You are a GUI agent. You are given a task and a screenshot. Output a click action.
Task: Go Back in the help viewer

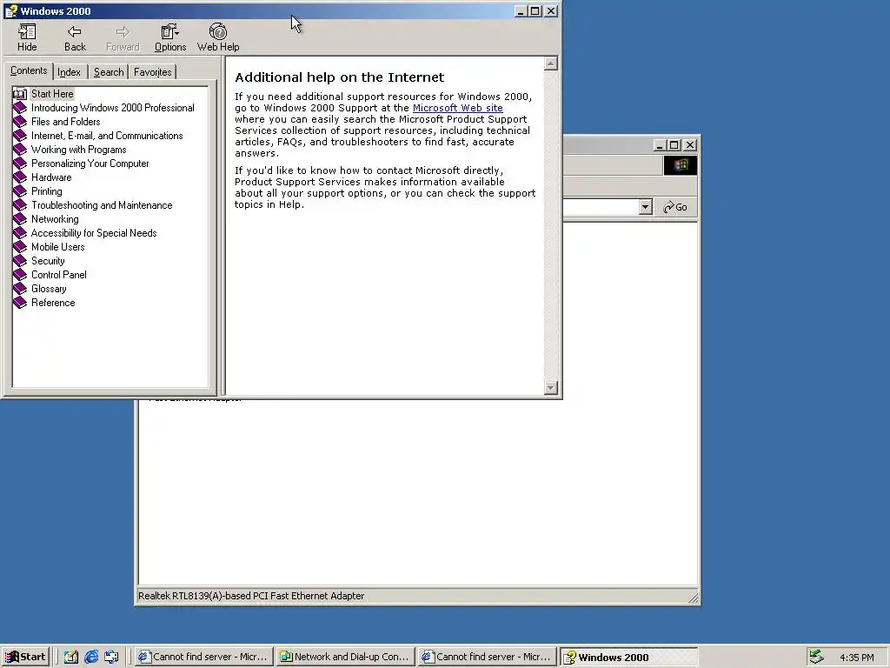pos(75,38)
